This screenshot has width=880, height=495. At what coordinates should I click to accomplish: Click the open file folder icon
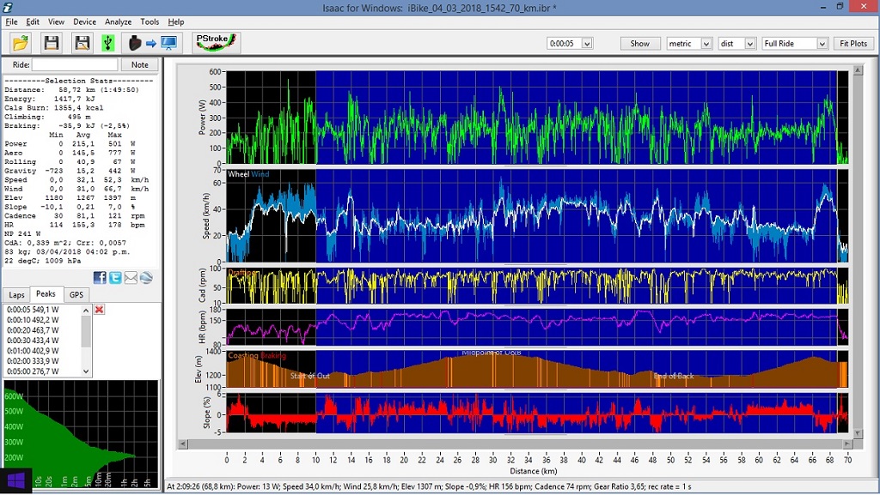21,43
